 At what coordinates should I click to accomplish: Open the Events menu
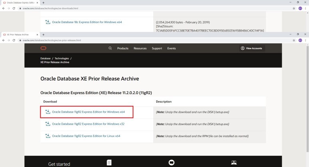coord(171,48)
